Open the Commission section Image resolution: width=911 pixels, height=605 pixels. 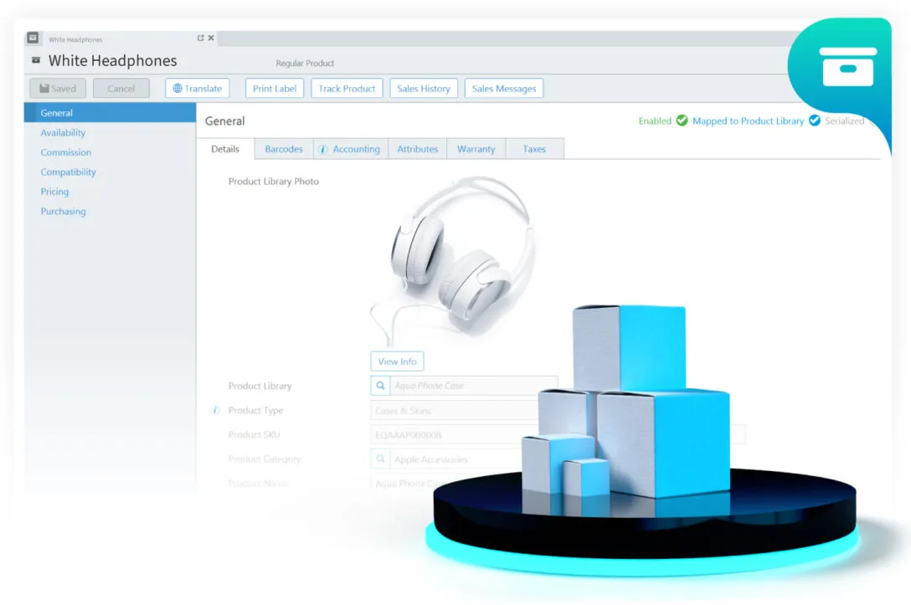[65, 152]
